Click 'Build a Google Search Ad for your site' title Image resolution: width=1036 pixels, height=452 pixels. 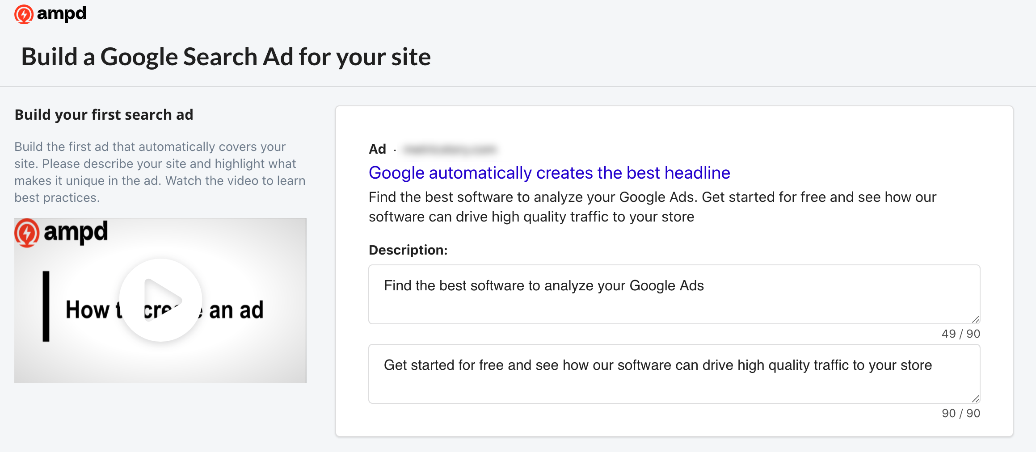226,57
